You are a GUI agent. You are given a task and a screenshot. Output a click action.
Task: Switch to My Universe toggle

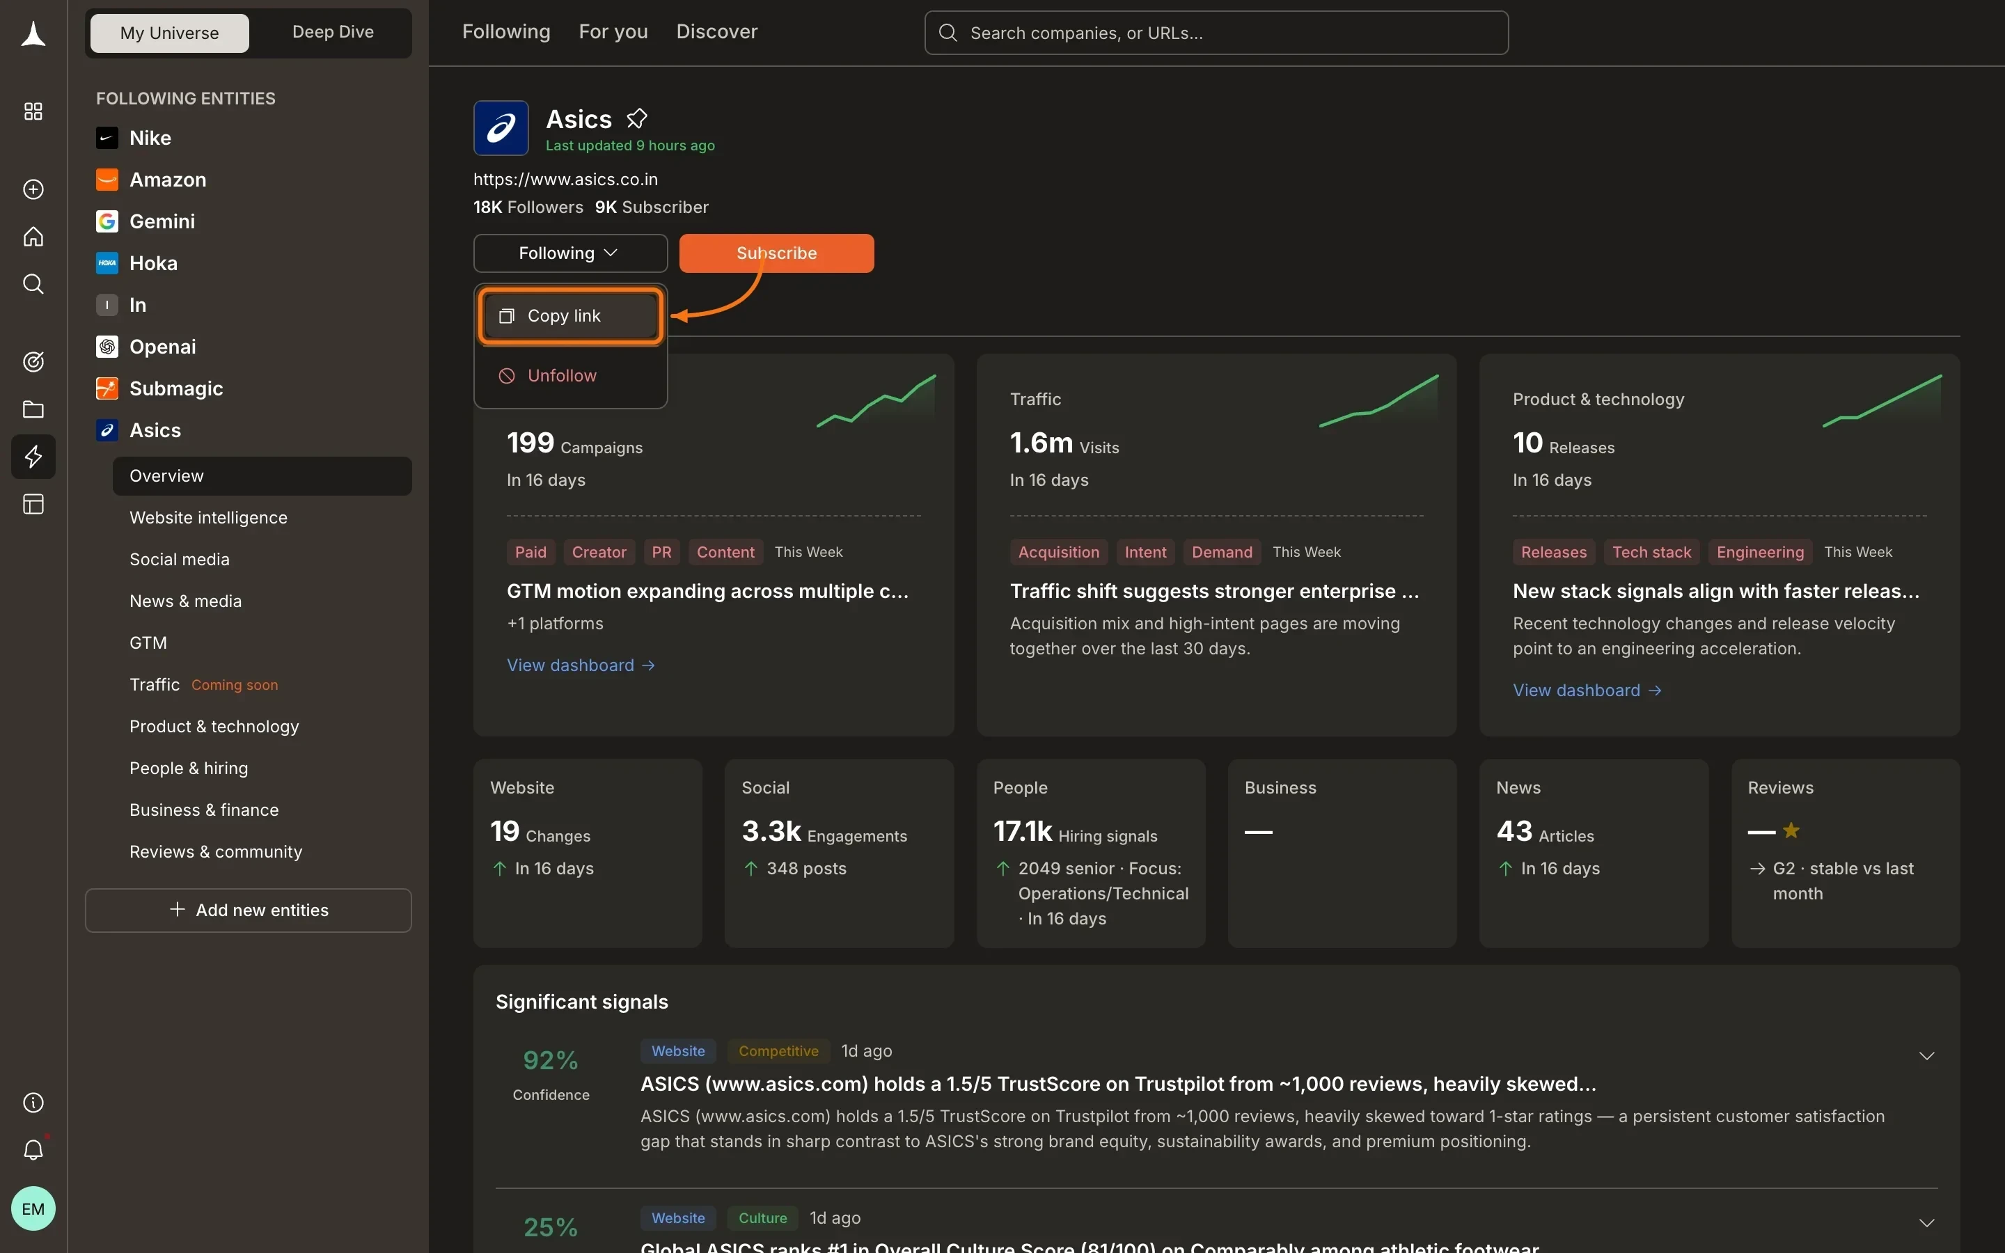(x=170, y=33)
